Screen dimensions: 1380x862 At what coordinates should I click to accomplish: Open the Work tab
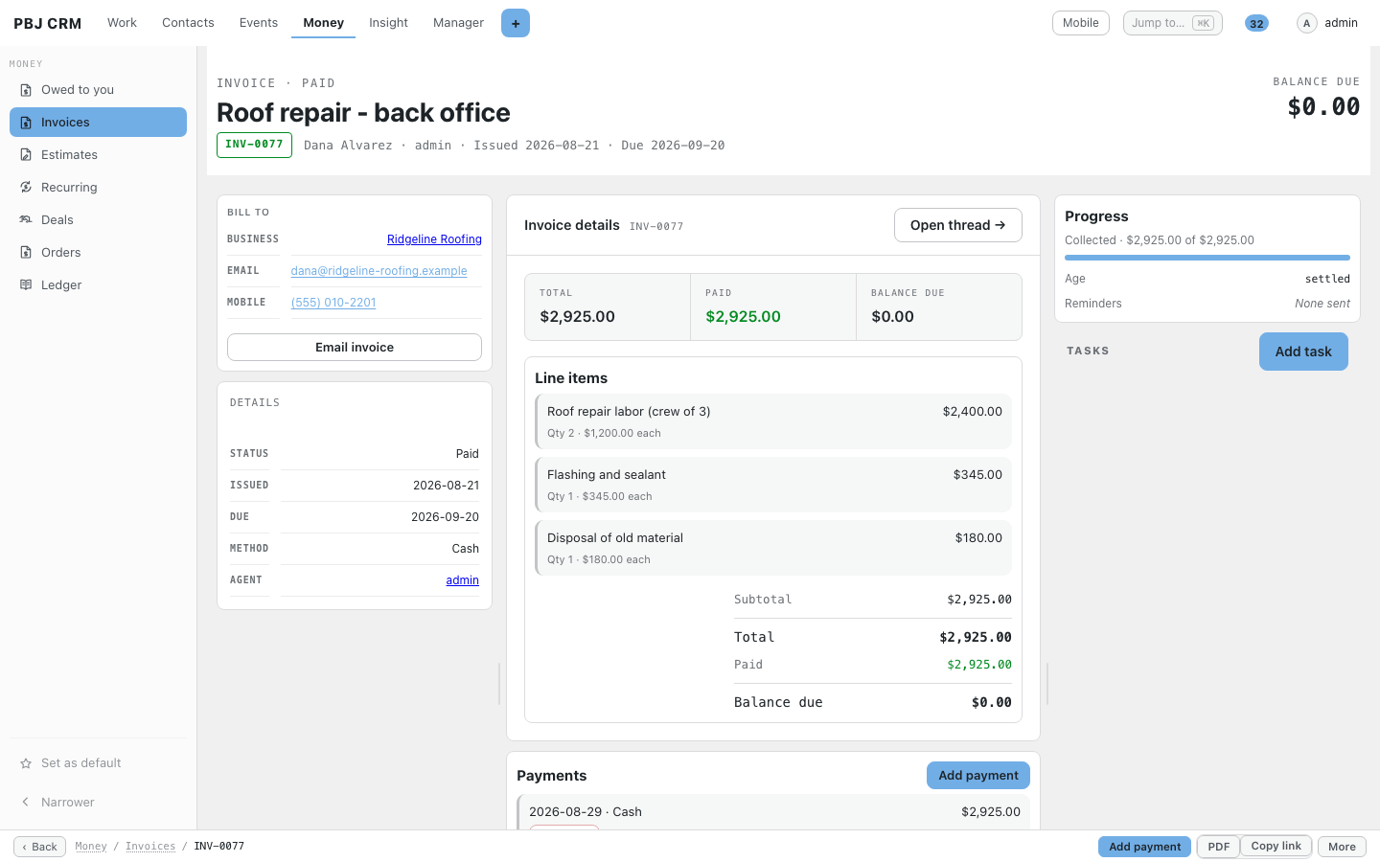(122, 23)
